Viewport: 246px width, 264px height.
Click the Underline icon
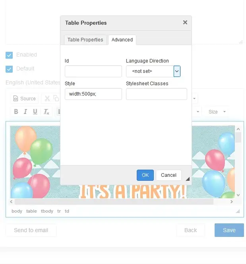pos(35,111)
